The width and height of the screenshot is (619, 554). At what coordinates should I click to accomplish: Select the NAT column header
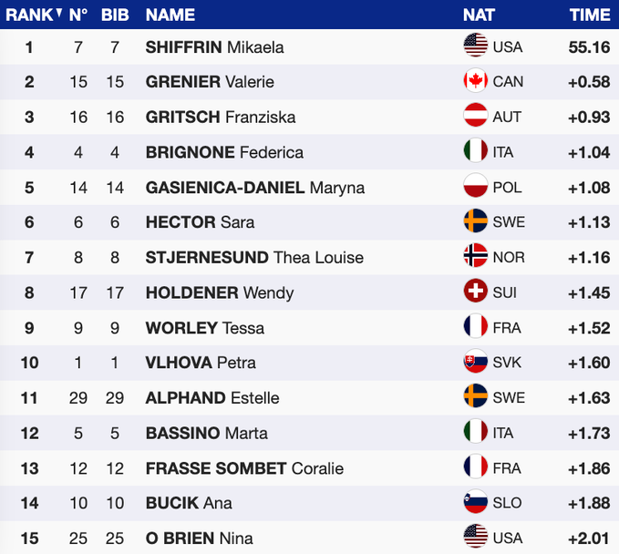tap(479, 15)
